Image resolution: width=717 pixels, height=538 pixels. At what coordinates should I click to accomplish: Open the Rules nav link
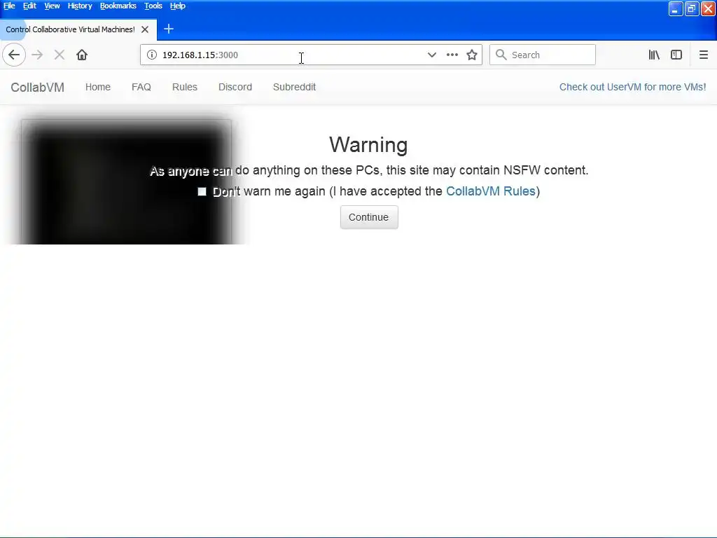(x=185, y=87)
